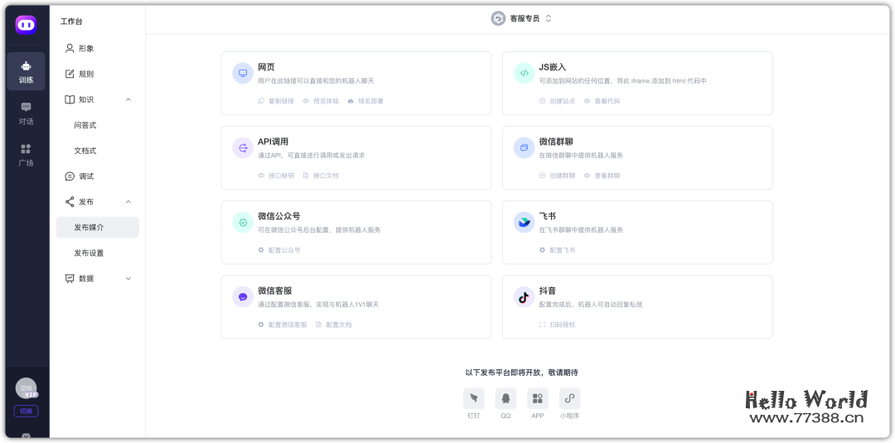Click the QQ platform icon
Screen dimensions: 895x443
506,398
